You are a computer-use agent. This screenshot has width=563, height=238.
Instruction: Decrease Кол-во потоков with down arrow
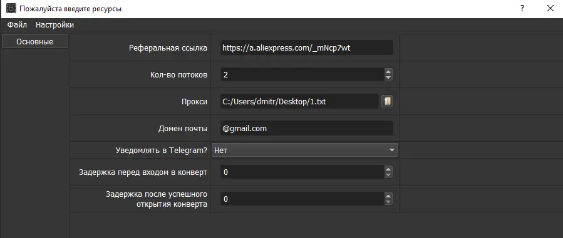(x=388, y=77)
